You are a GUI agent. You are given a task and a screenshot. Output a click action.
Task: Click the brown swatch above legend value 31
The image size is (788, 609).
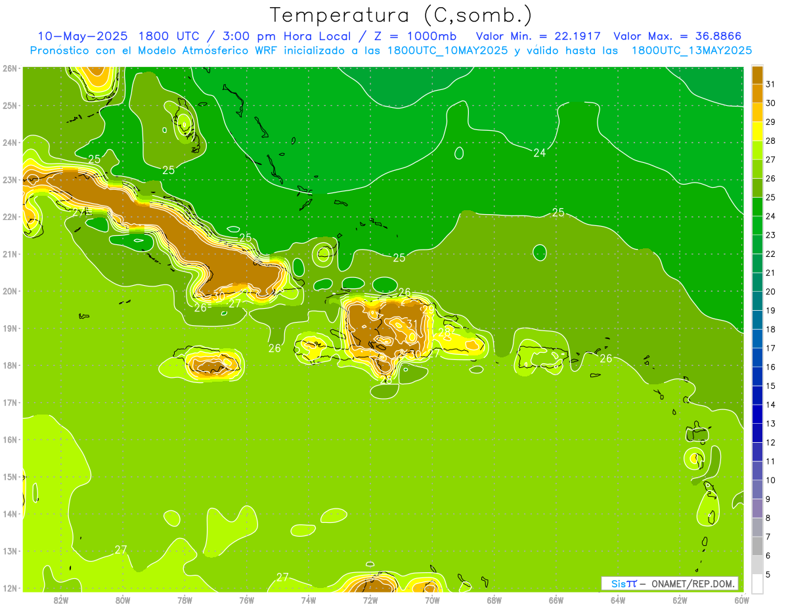(x=757, y=74)
